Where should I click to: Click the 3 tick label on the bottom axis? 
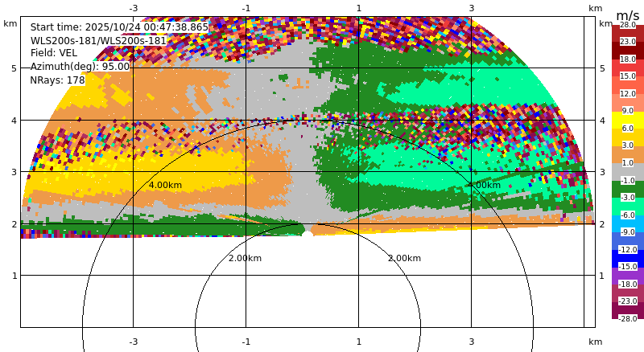click(472, 342)
